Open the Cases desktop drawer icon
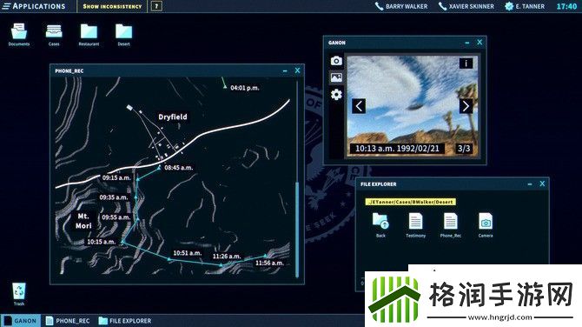This screenshot has width=582, height=327. tap(54, 35)
